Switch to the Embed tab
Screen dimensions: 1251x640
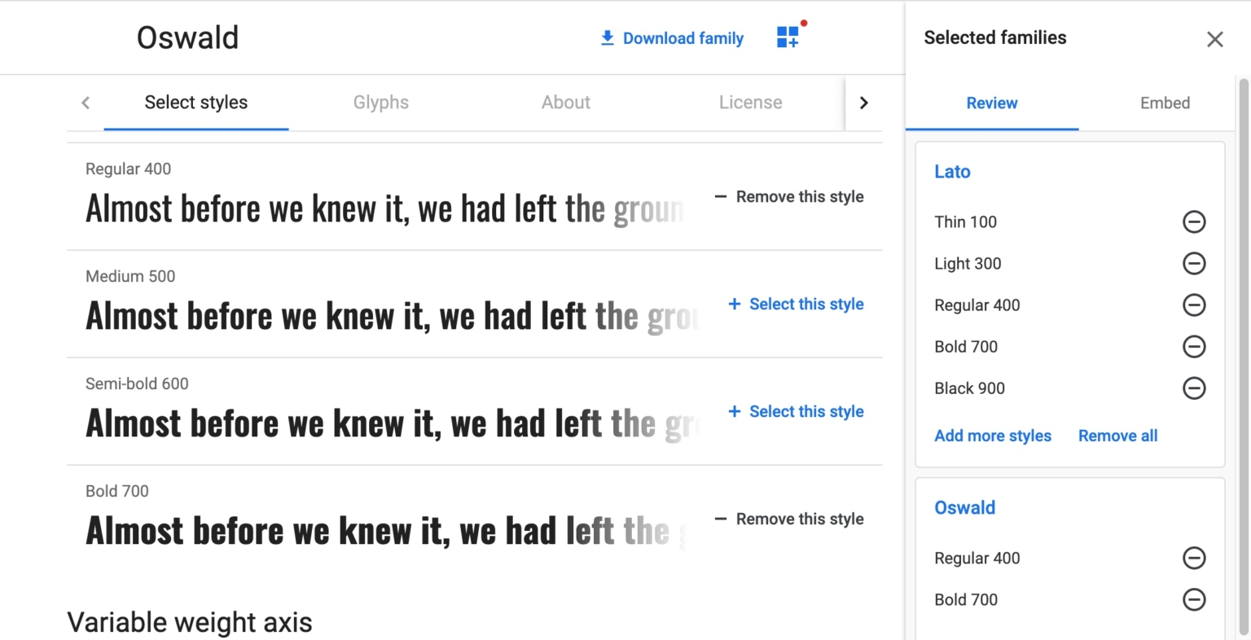point(1165,103)
